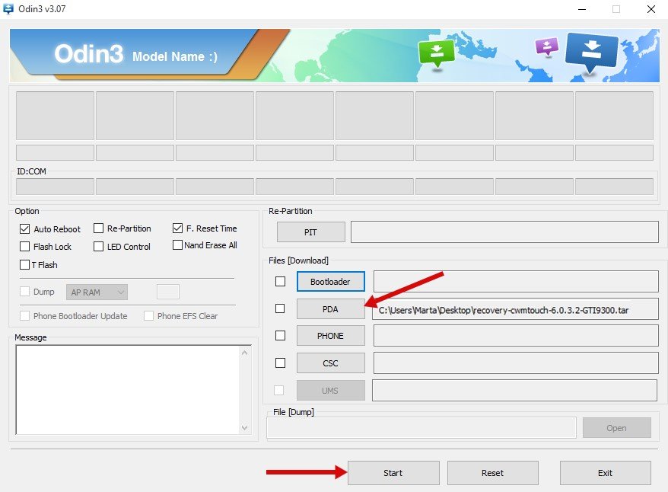Close the Odin3 window

pyautogui.click(x=651, y=9)
